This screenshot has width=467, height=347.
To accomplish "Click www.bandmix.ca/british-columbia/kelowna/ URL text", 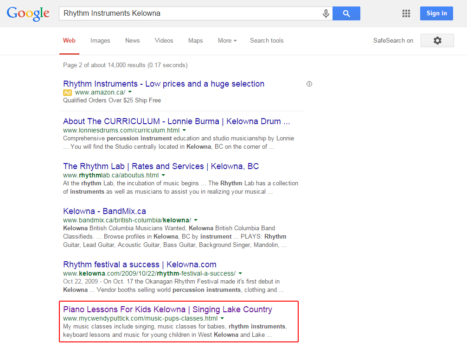I will pos(127,220).
